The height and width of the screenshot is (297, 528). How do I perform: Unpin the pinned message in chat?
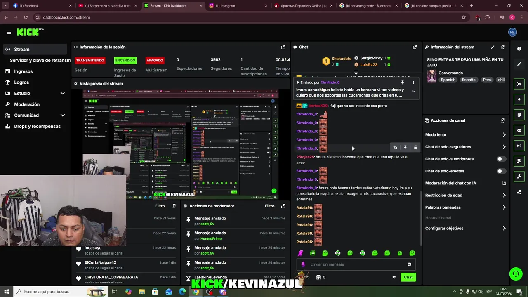pyautogui.click(x=403, y=82)
